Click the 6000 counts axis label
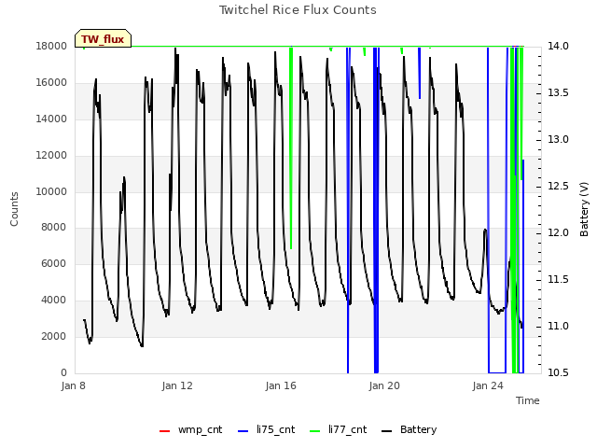Viewport: 597px width, 448px height. pos(54,263)
